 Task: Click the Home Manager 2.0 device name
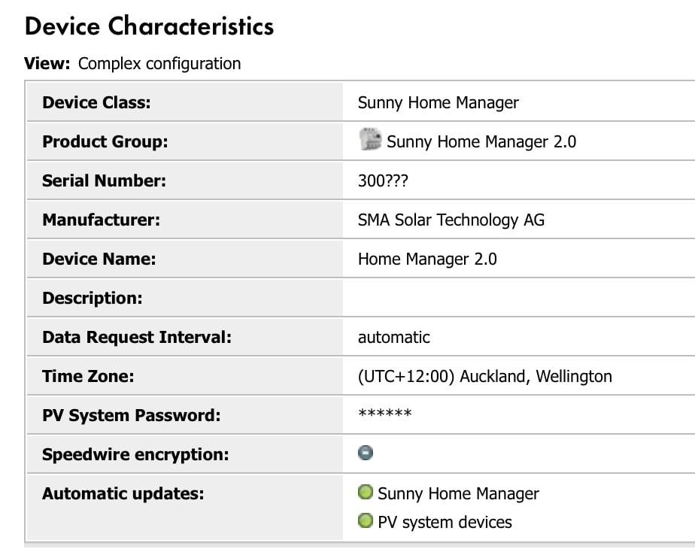pos(427,259)
